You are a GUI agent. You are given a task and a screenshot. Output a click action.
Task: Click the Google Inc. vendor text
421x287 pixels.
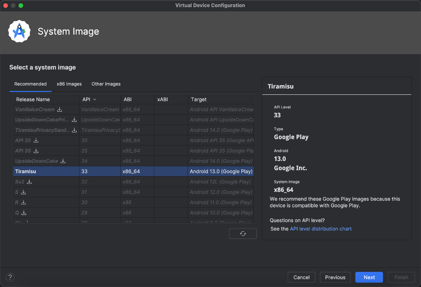tap(290, 168)
